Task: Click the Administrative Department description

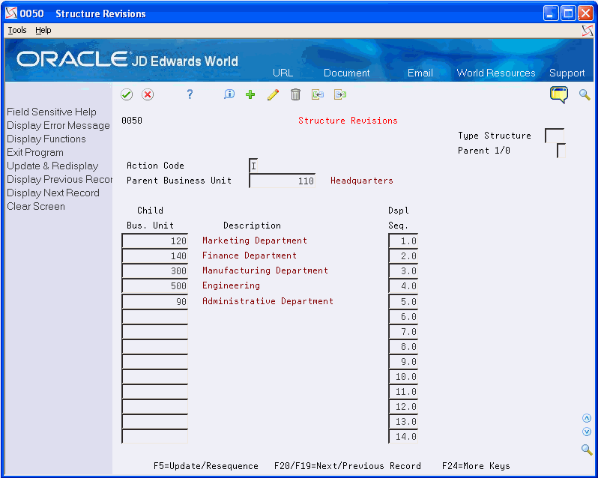Action: point(268,301)
